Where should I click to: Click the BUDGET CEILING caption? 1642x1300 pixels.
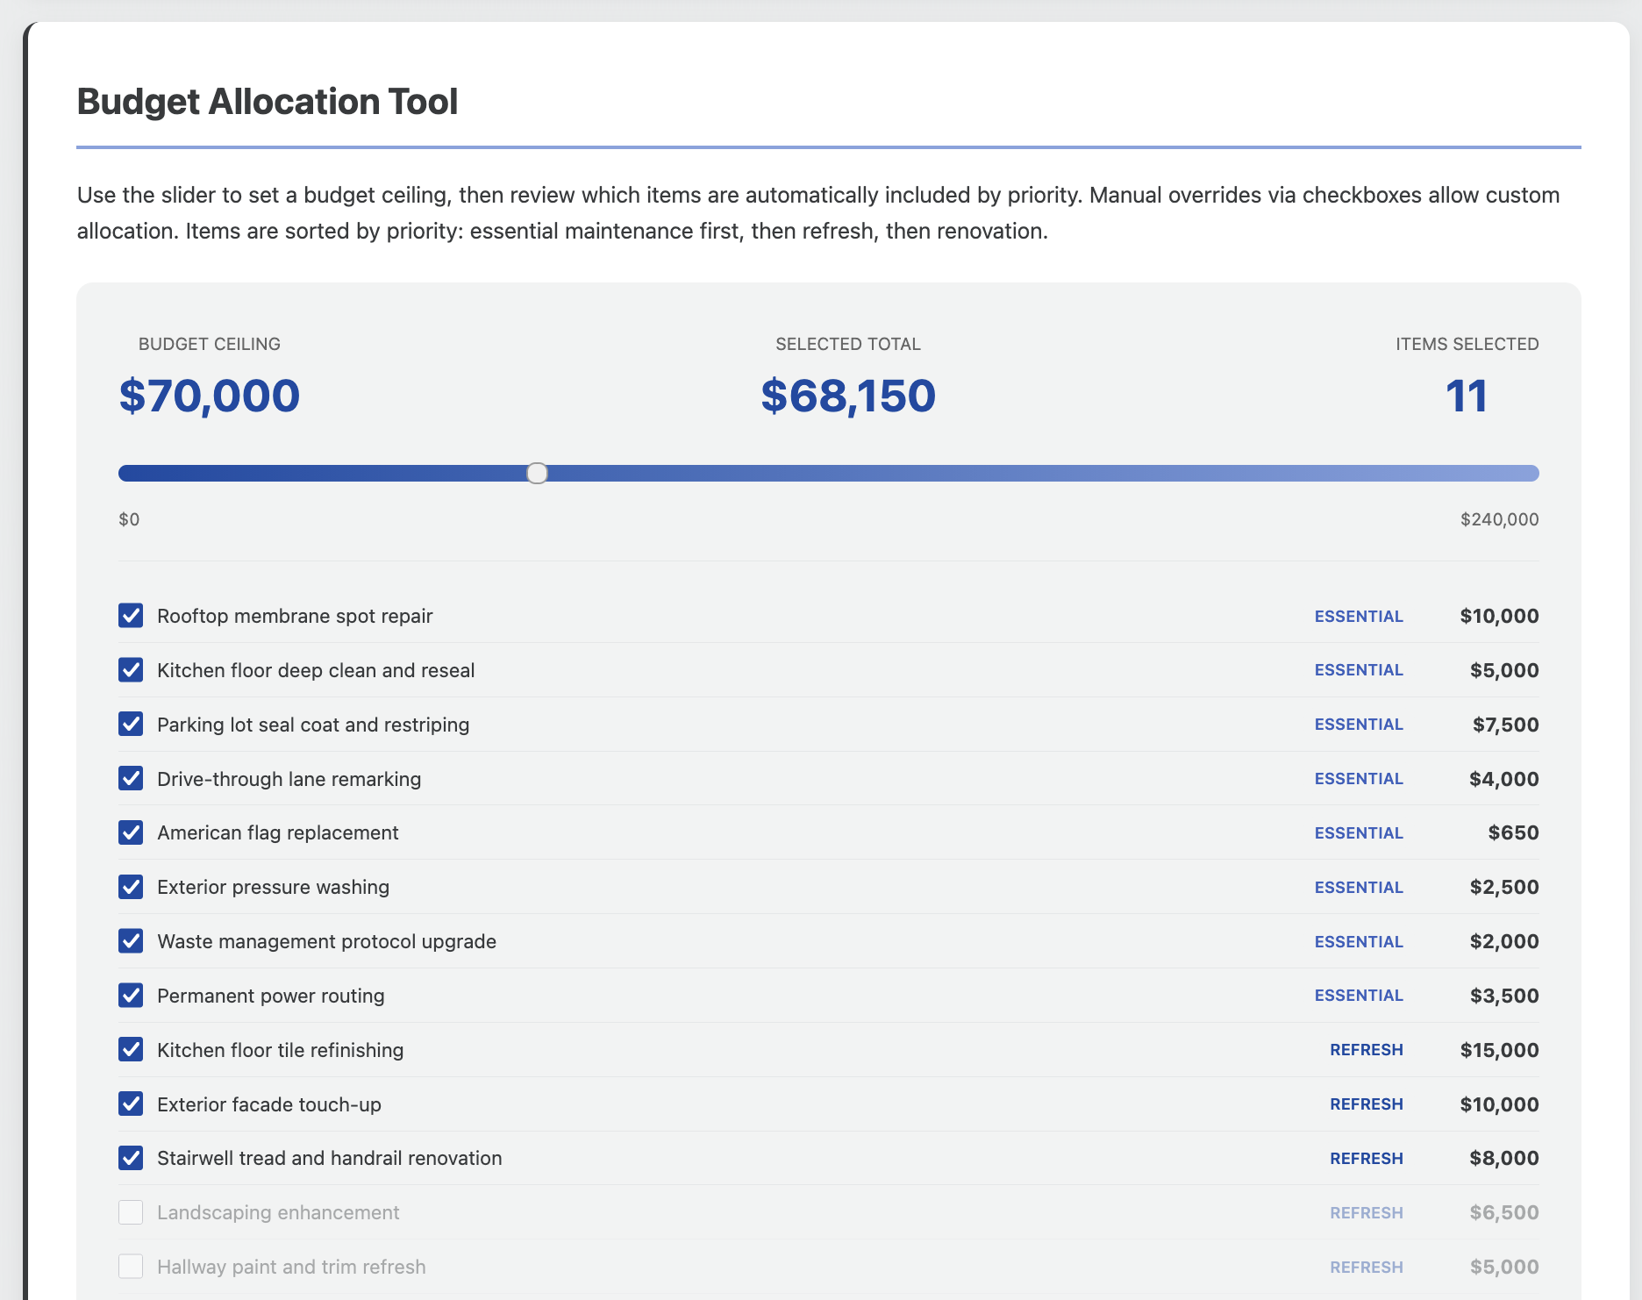click(210, 344)
